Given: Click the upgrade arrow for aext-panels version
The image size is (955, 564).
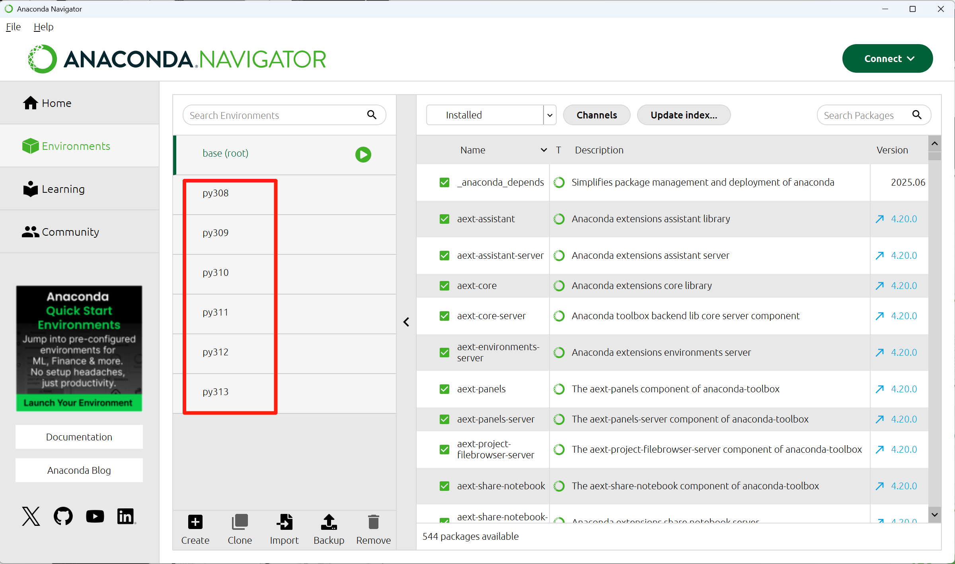Looking at the screenshot, I should 880,389.
